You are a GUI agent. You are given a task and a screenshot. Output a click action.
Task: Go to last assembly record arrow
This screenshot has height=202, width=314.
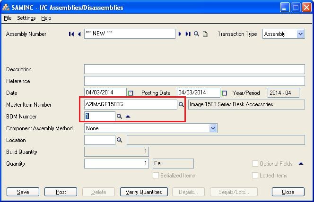[188, 34]
